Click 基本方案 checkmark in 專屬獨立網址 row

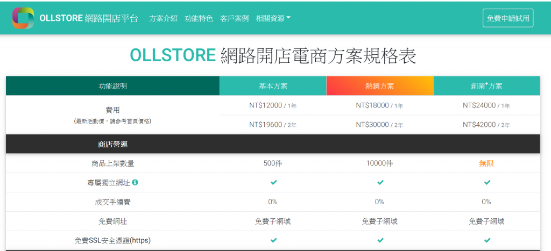pyautogui.click(x=274, y=183)
